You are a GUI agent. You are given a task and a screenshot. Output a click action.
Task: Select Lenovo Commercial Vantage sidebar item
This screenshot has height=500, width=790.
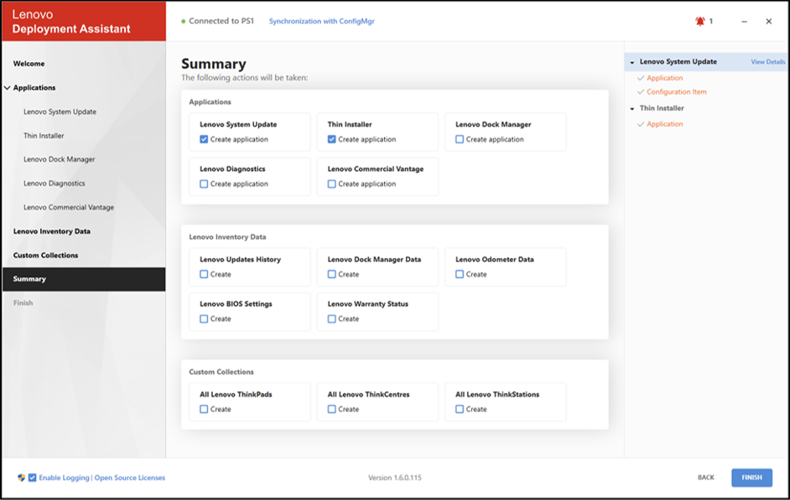pyautogui.click(x=69, y=207)
